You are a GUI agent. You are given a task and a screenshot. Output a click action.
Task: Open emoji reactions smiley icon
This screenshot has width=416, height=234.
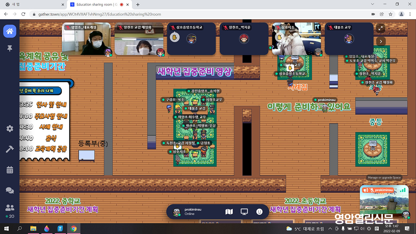pyautogui.click(x=259, y=212)
